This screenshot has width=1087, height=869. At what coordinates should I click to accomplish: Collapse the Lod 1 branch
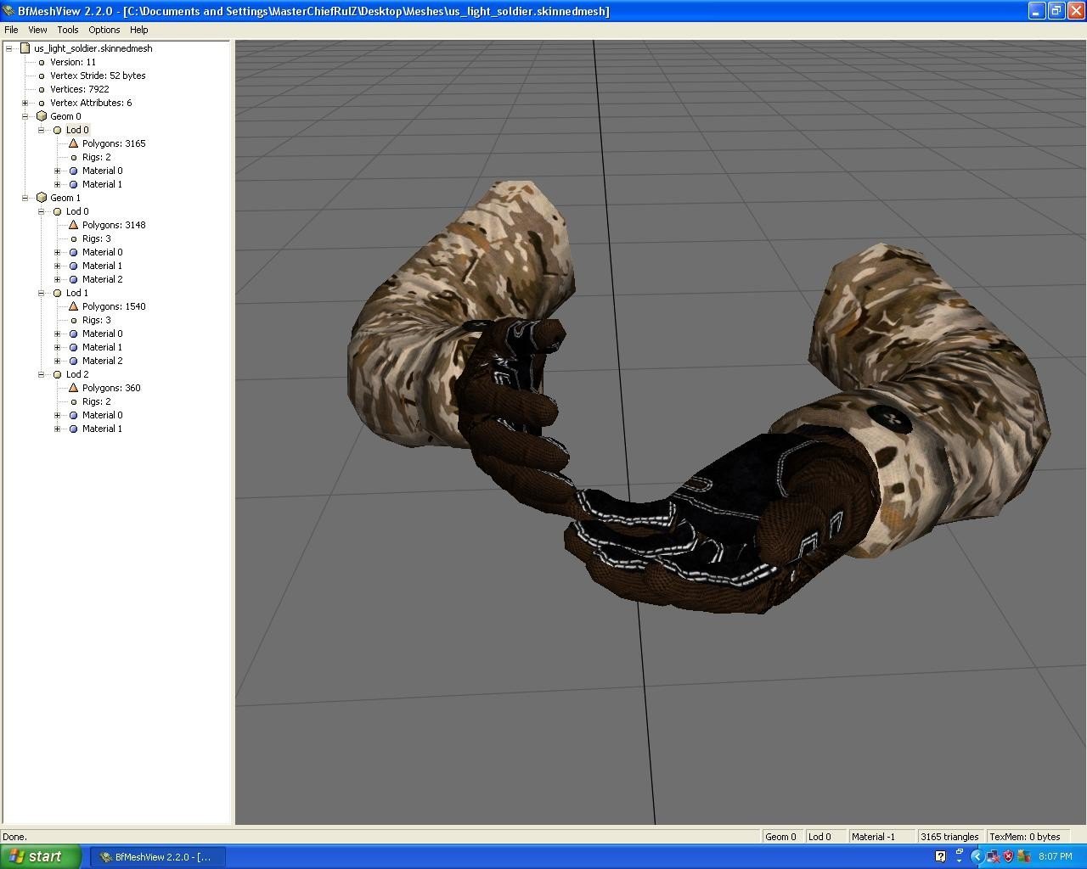point(41,293)
